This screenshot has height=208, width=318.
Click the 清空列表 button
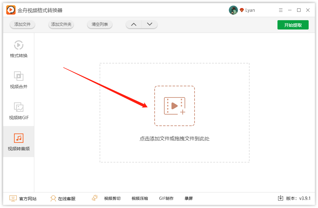99,25
